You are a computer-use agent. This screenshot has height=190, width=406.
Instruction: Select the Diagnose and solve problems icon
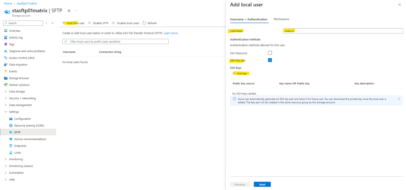pos(6,51)
